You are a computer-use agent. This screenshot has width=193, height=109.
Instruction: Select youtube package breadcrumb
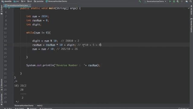point(39,1)
